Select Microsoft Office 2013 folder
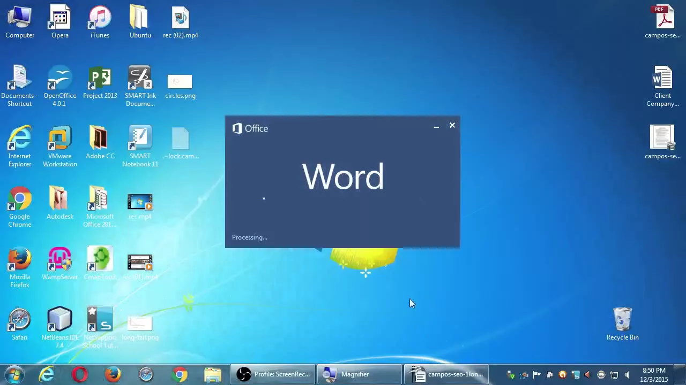The height and width of the screenshot is (385, 686). (100, 206)
